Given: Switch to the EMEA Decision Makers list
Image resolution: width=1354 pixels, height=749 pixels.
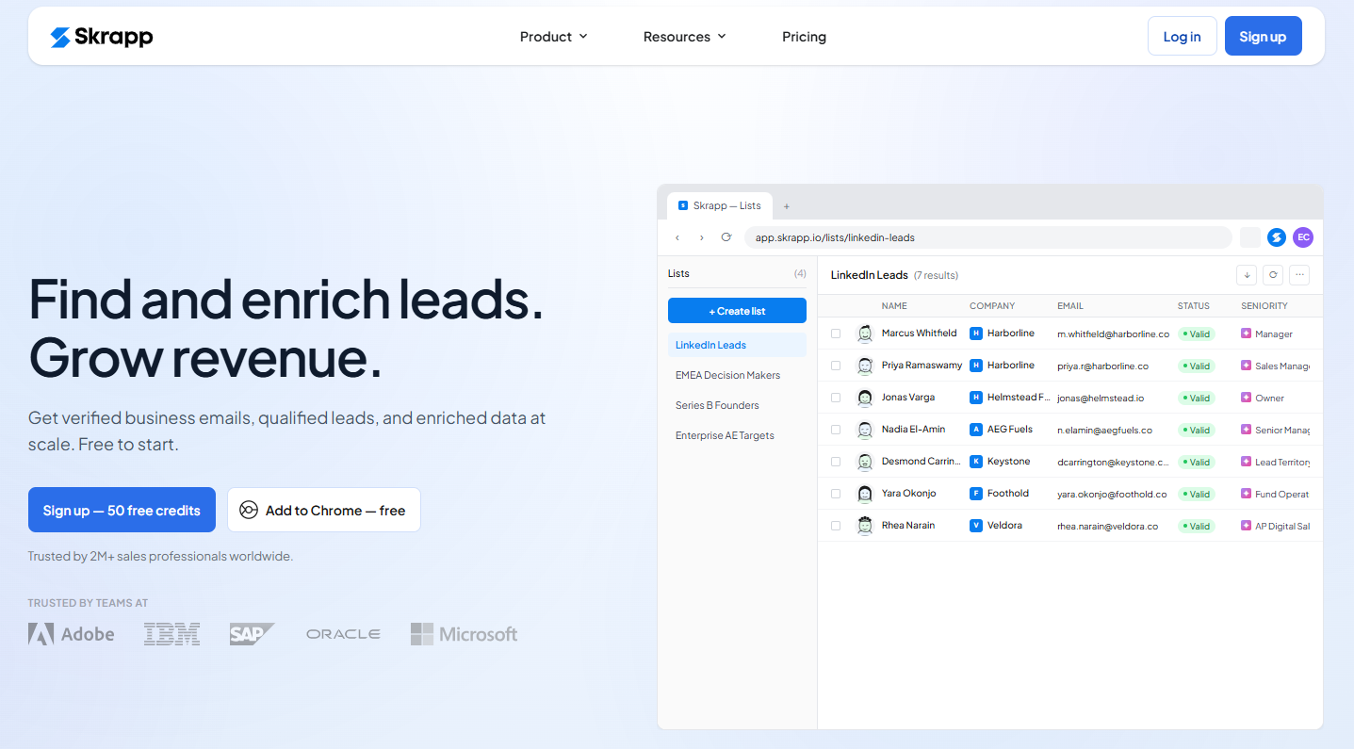Looking at the screenshot, I should [x=737, y=375].
